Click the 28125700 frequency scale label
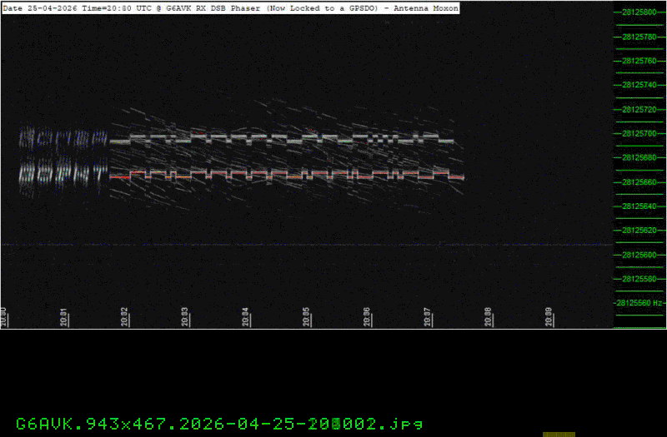Image resolution: width=667 pixels, height=437 pixels. (x=639, y=133)
